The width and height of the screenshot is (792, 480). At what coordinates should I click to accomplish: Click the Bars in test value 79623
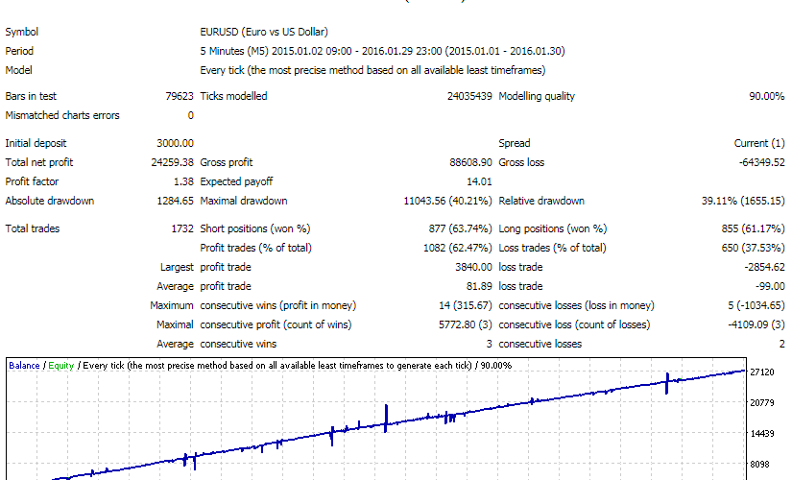click(178, 96)
